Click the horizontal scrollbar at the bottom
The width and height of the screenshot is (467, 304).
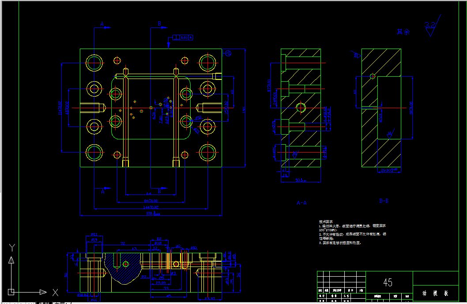268,303
